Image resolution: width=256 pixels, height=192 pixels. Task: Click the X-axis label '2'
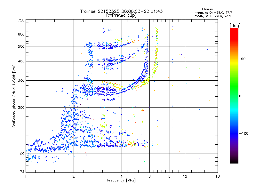pyautogui.click(x=74, y=176)
